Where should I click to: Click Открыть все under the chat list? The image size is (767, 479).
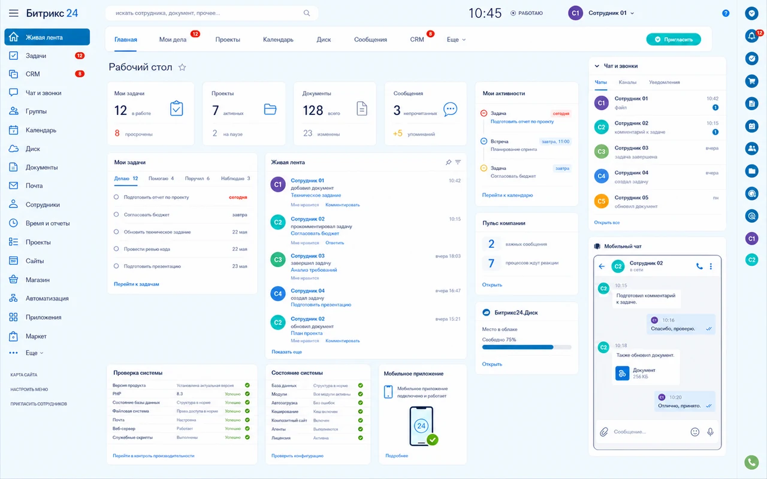pos(607,222)
